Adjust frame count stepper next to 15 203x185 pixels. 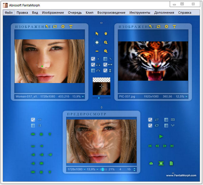[x=134, y=169]
